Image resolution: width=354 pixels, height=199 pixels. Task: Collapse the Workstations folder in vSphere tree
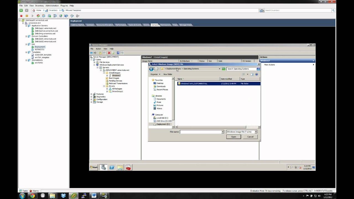click(x=26, y=60)
